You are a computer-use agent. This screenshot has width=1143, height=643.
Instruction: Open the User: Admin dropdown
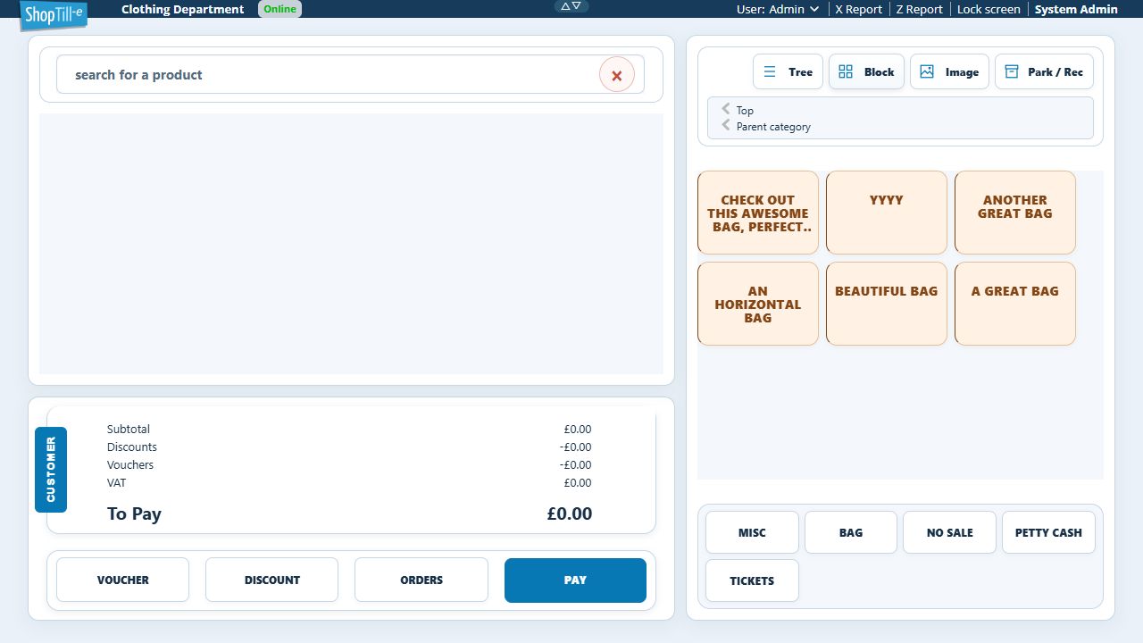[x=778, y=9]
